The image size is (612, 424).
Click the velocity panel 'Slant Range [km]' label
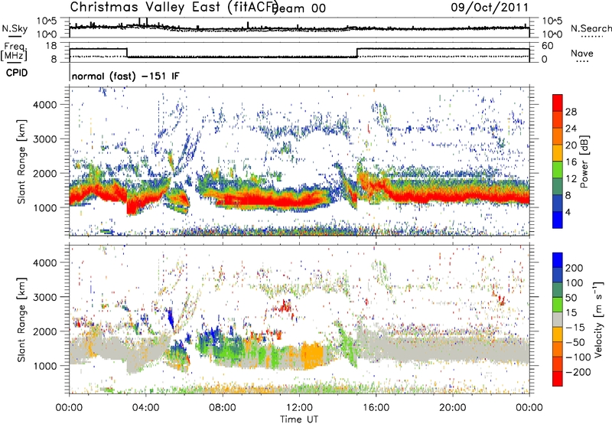click(21, 319)
